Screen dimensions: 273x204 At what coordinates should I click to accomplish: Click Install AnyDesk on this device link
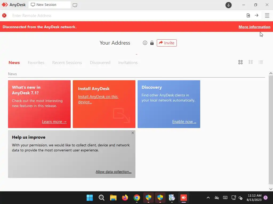coord(98,99)
